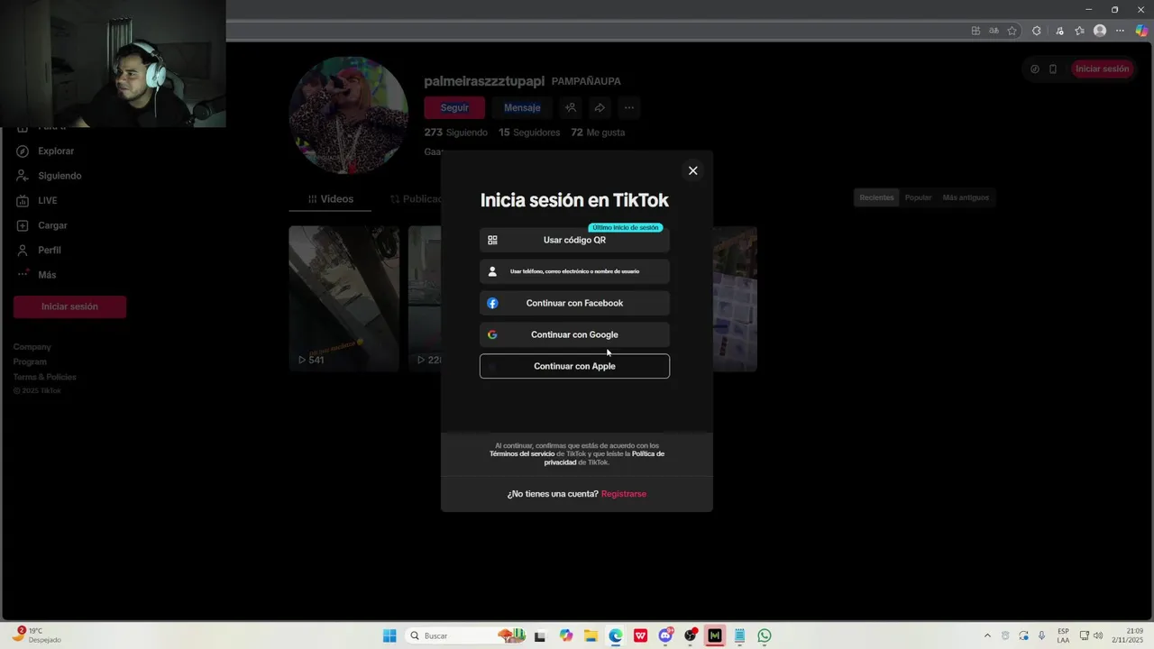This screenshot has height=649, width=1154.
Task: Close the TikTok login dialog
Action: click(692, 170)
